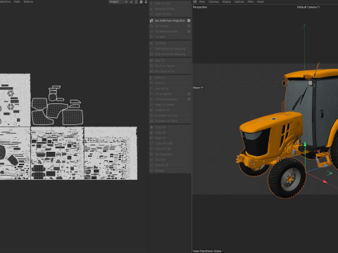Click the down-arrow icon after Project dropdown
The width and height of the screenshot is (338, 253).
click(146, 2)
